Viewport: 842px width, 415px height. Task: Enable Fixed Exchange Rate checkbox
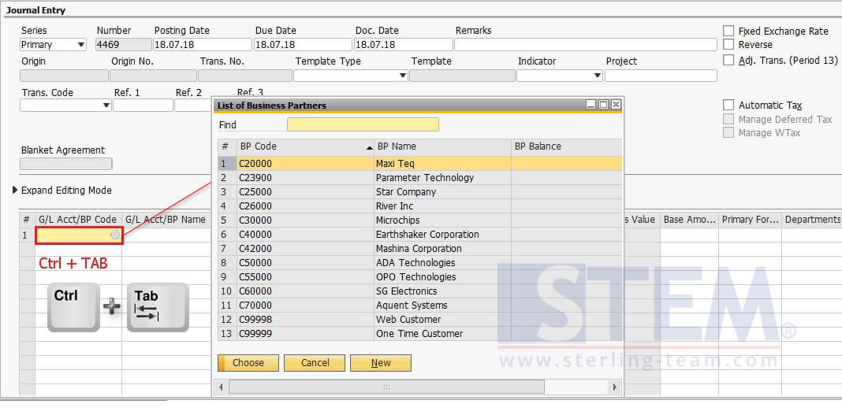coord(728,31)
